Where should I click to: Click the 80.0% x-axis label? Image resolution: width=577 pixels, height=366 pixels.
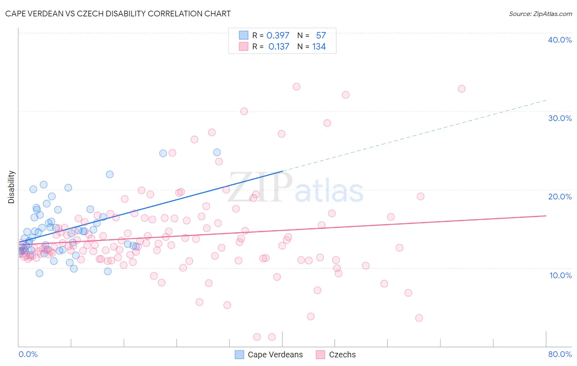coord(560,354)
